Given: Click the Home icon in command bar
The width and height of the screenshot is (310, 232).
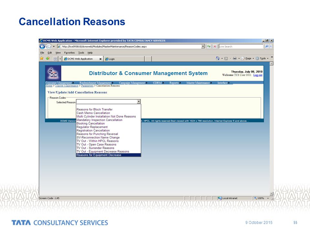Looking at the screenshot, I should pyautogui.click(x=218, y=58).
